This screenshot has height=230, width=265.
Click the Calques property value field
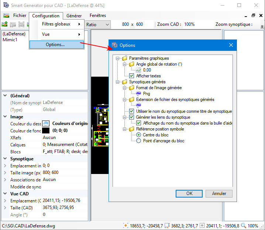tap(65, 144)
